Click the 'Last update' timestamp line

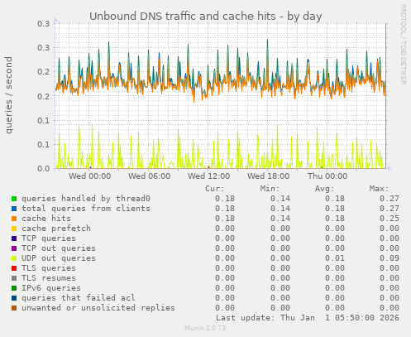pyautogui.click(x=308, y=318)
